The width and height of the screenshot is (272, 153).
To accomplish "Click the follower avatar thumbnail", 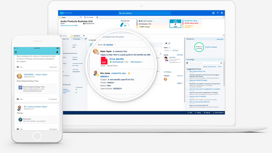I will (x=165, y=79).
